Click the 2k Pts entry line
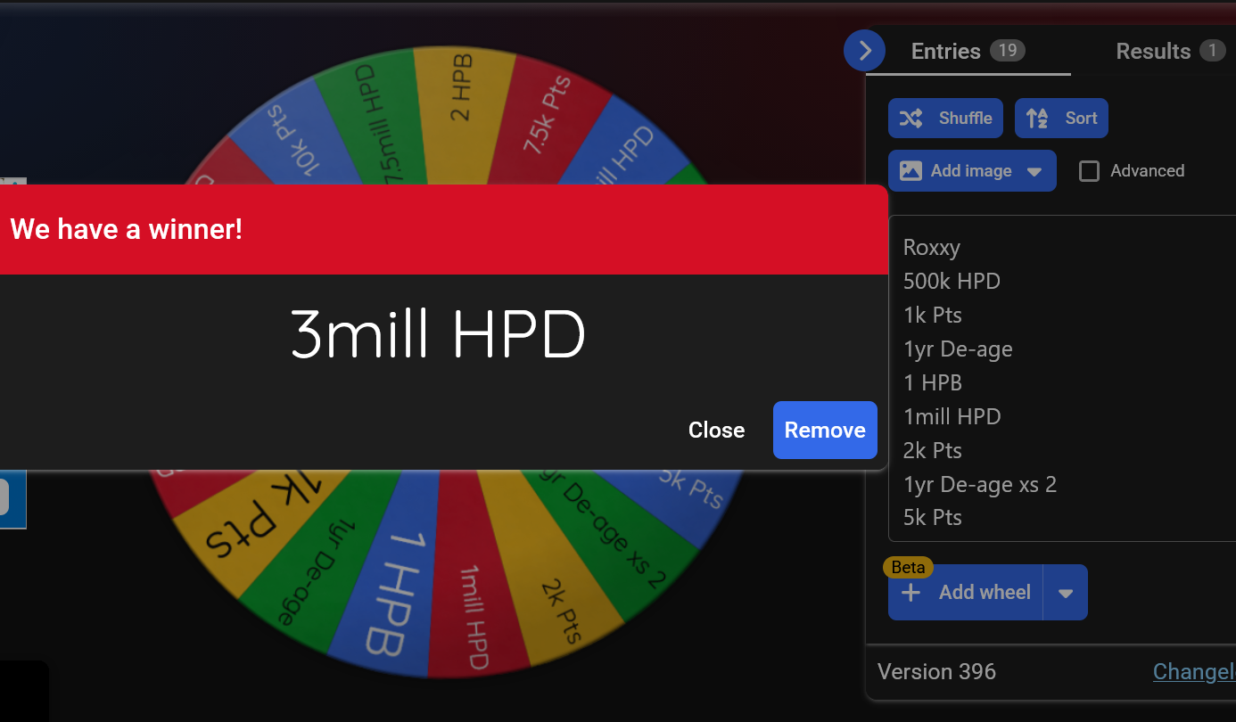 pyautogui.click(x=932, y=450)
